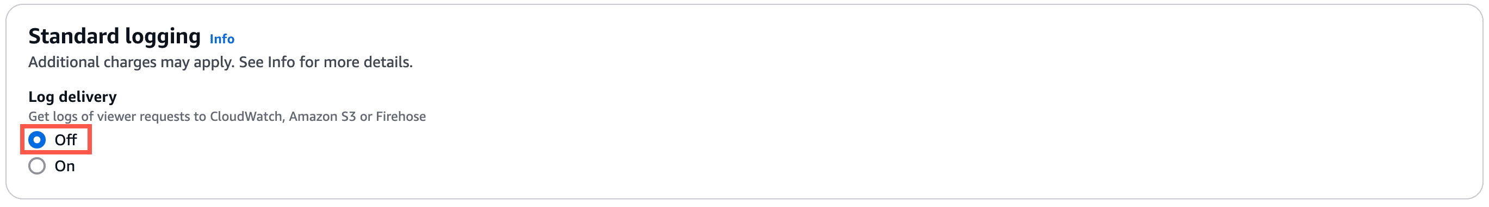Click the empty circle next to On
Viewport: 1489px width, 207px height.
[37, 166]
